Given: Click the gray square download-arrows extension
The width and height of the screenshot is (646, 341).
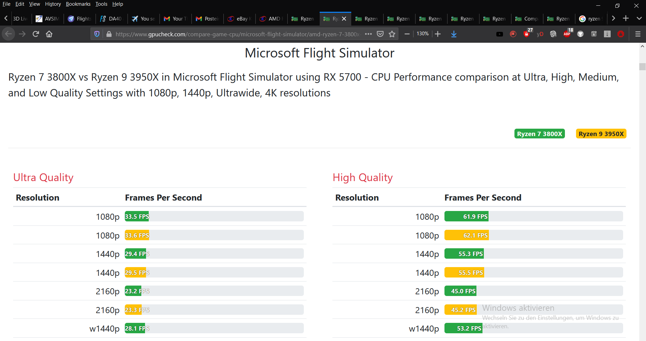Looking at the screenshot, I should (607, 34).
